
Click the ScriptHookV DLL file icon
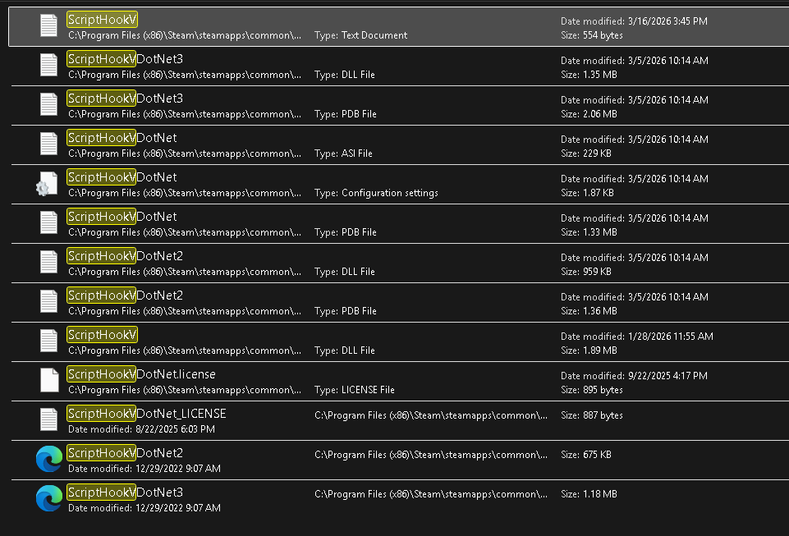point(49,341)
